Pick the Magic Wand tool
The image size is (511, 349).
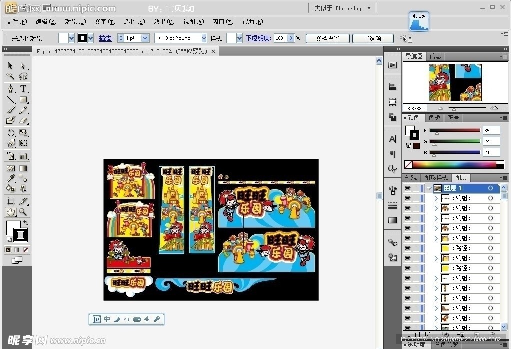10,76
